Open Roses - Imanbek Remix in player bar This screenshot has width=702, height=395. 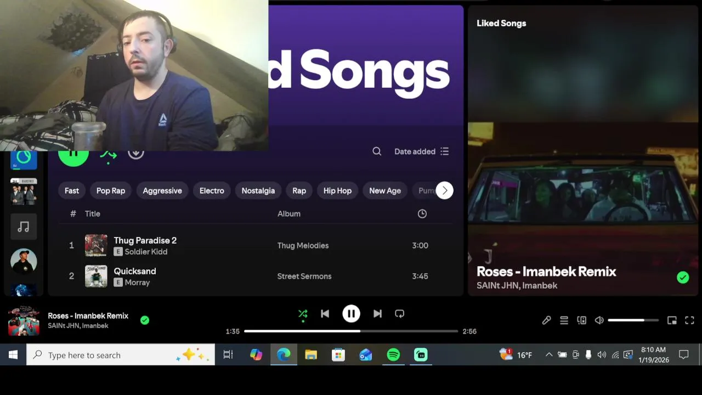tap(88, 316)
